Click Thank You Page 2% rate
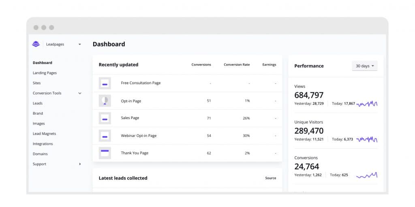The width and height of the screenshot is (415, 207). point(247,153)
